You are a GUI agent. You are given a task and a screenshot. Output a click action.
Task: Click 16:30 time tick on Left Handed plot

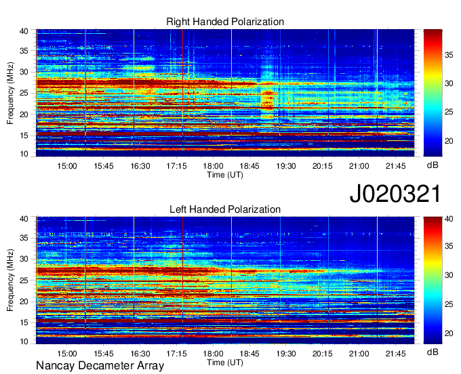pyautogui.click(x=140, y=354)
